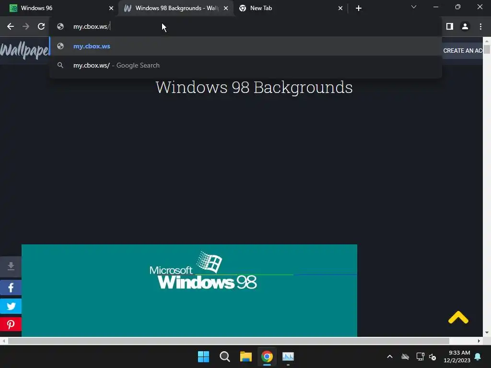
Task: Open the monitor app in taskbar
Action: coord(288,356)
